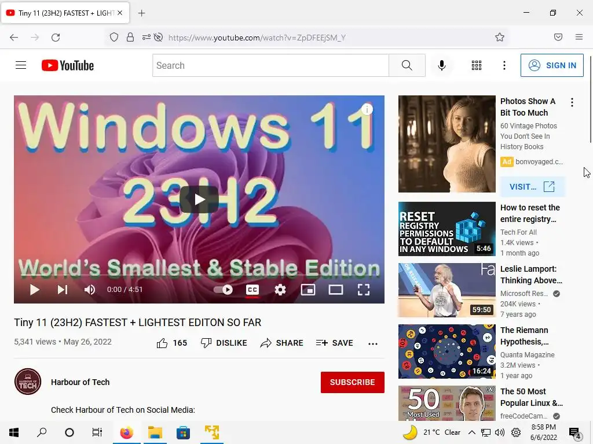
Task: Open the weather widget showing 21 °C Clear
Action: 432,432
